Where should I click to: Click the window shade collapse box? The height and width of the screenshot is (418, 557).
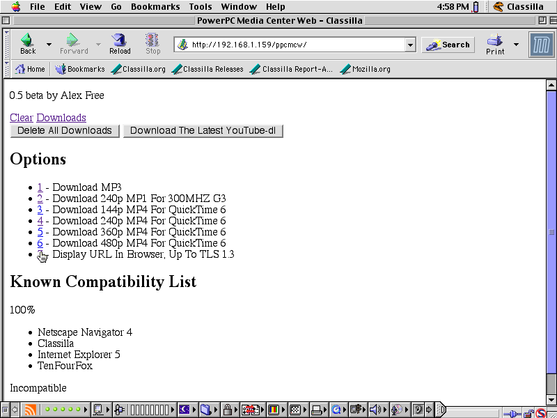coord(552,20)
